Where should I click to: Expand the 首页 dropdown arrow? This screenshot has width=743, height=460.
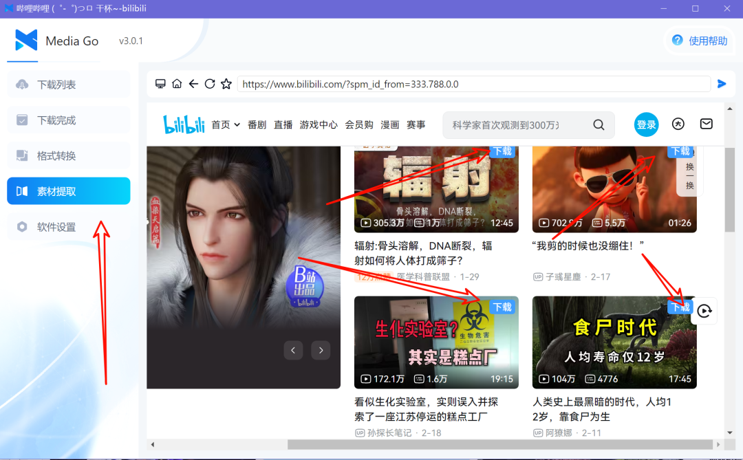237,125
